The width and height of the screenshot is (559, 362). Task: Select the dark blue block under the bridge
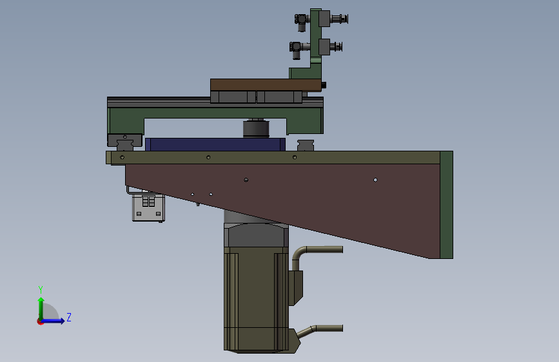tap(215, 145)
